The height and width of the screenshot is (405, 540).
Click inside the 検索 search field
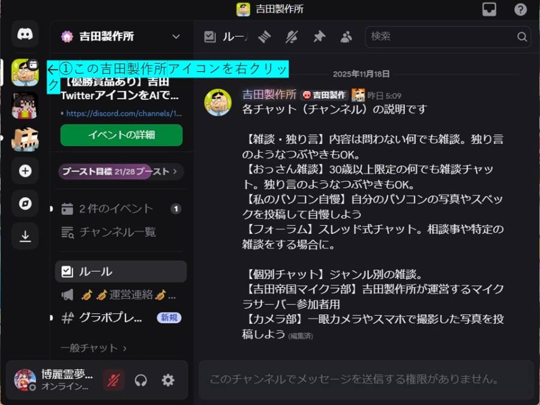click(x=447, y=37)
